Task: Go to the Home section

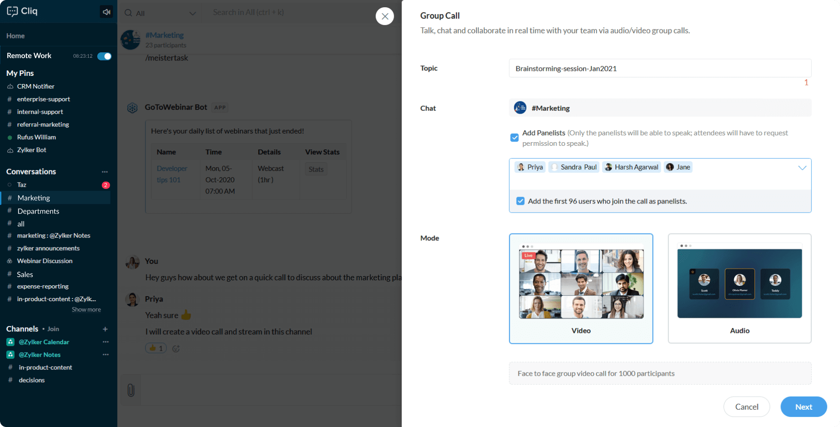Action: coord(15,35)
